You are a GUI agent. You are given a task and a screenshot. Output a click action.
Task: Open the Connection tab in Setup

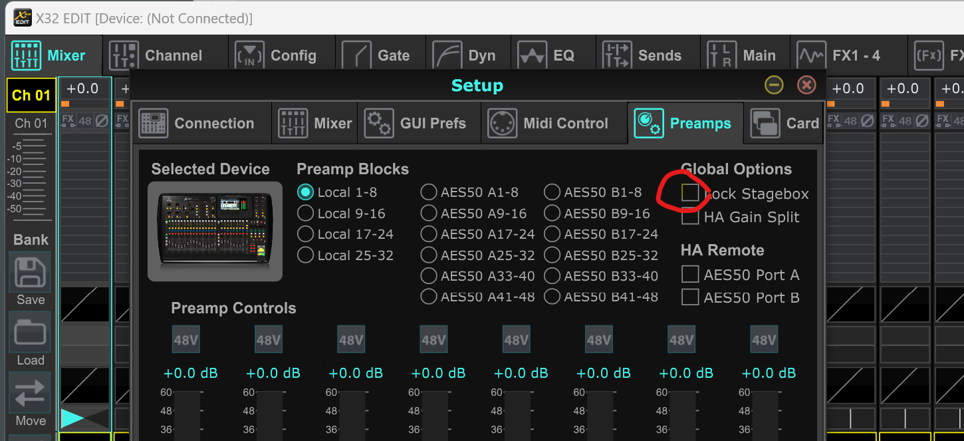[x=201, y=123]
